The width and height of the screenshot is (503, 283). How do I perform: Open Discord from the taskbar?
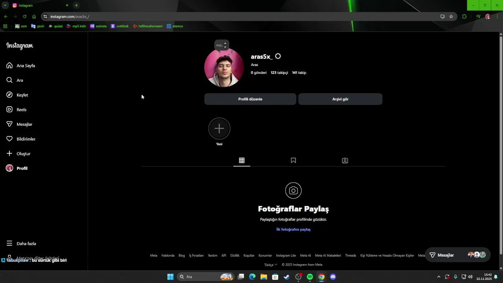pos(333,277)
